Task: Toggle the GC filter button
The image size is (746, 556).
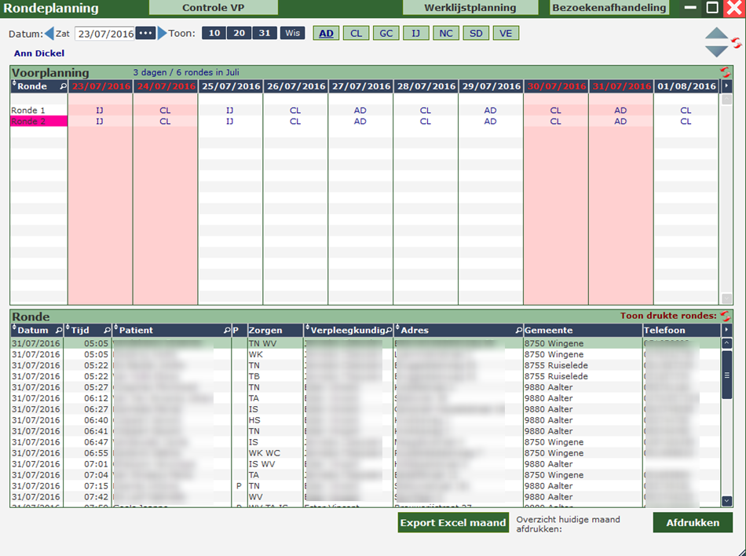Action: 386,34
